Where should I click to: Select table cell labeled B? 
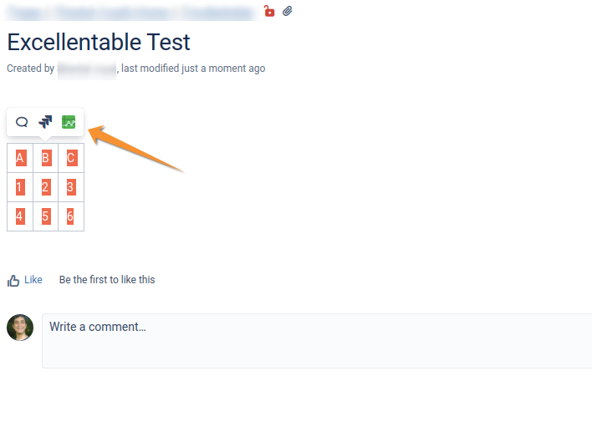coord(46,158)
